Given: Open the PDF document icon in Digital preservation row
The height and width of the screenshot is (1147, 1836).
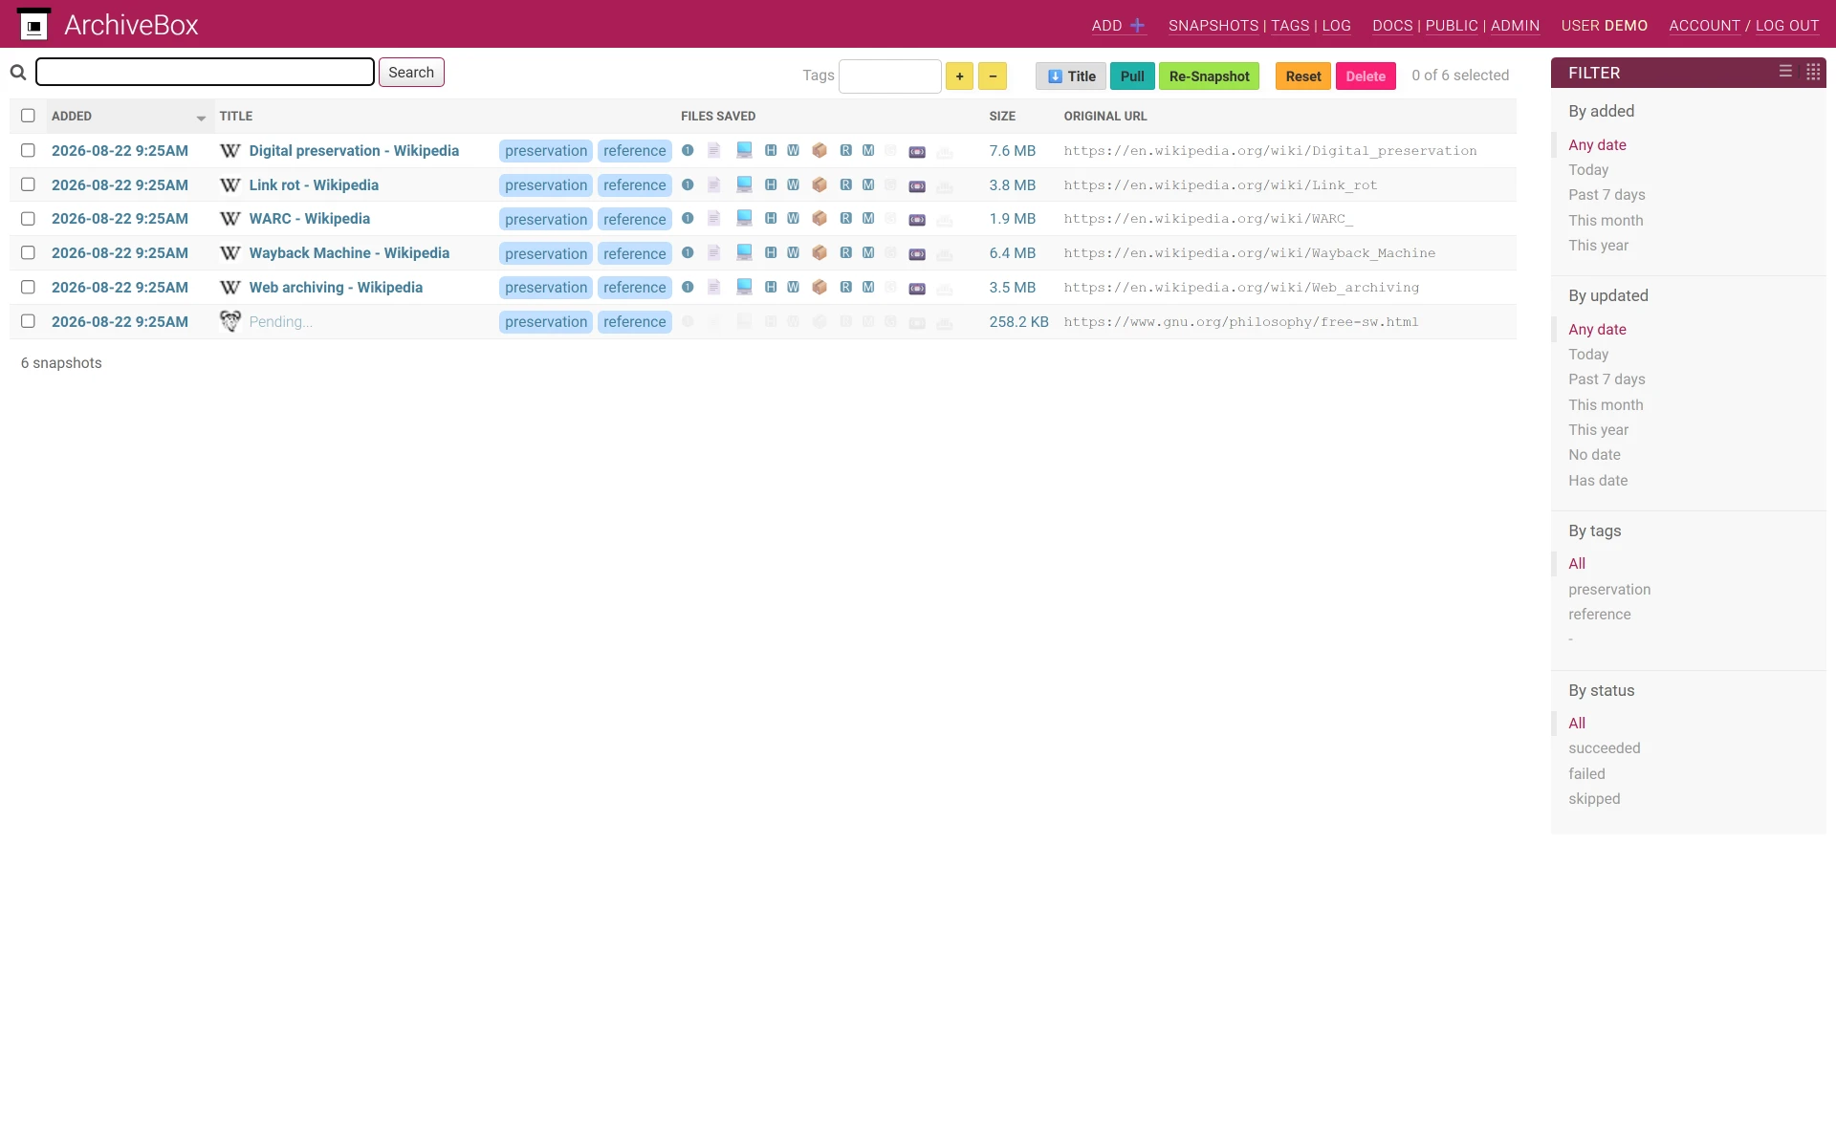Looking at the screenshot, I should pos(714,150).
